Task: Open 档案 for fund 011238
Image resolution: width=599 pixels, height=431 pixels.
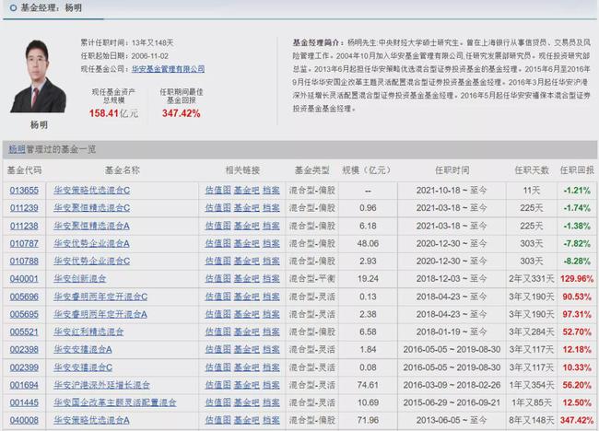Action: coord(271,226)
